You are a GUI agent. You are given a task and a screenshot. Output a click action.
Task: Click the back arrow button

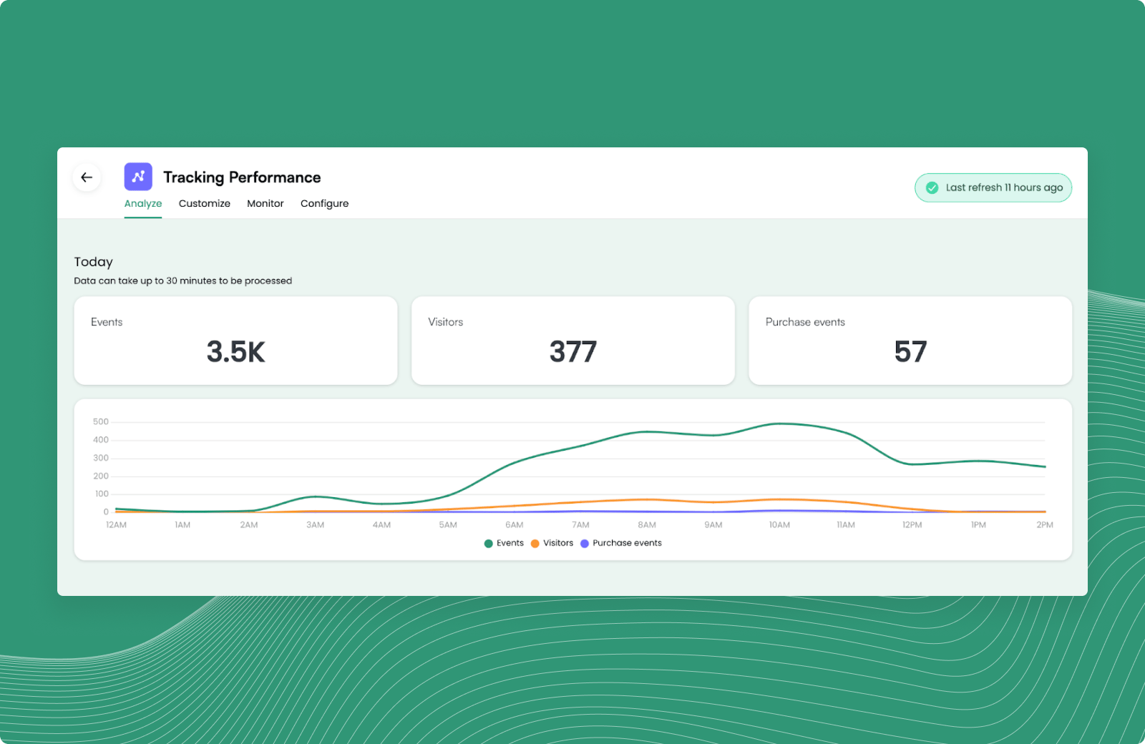[87, 177]
